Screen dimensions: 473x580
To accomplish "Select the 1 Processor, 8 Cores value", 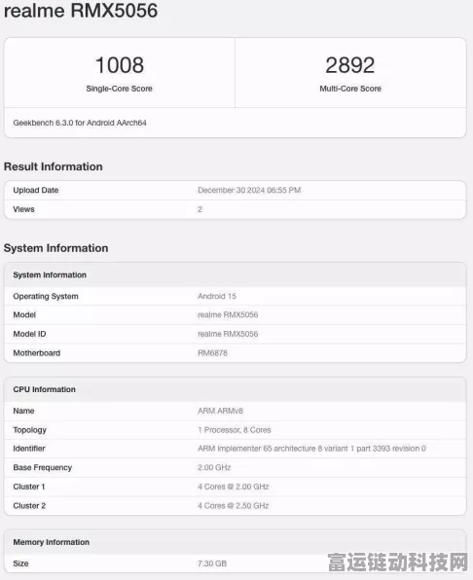I will (235, 430).
